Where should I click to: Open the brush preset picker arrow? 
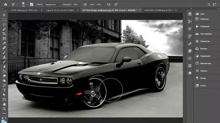(x=27, y=4)
